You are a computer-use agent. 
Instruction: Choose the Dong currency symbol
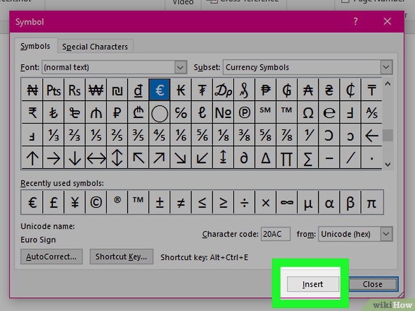coord(138,90)
